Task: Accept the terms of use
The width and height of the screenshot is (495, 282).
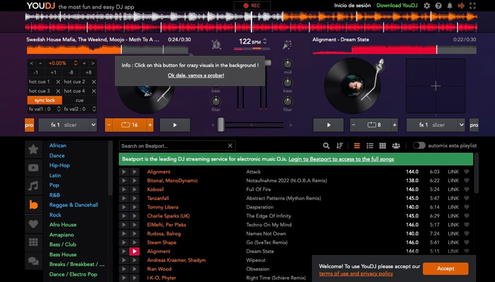Action: click(445, 268)
